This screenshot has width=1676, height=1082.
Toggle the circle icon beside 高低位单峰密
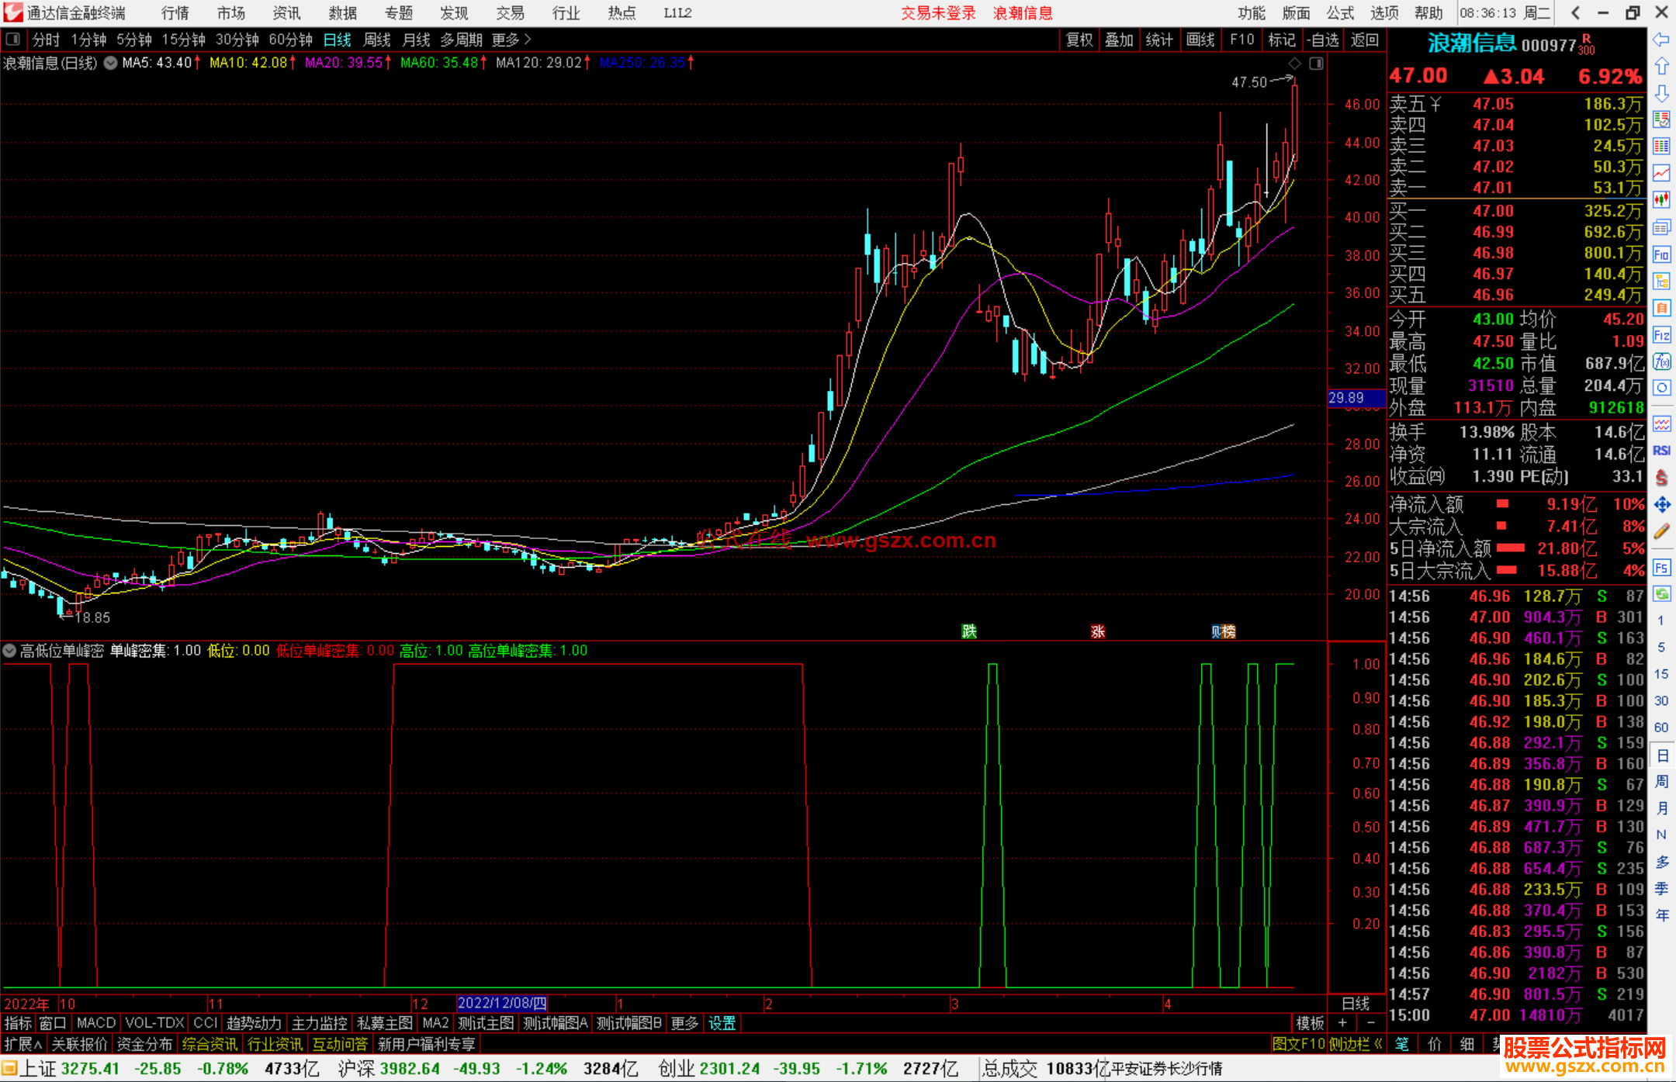[9, 651]
